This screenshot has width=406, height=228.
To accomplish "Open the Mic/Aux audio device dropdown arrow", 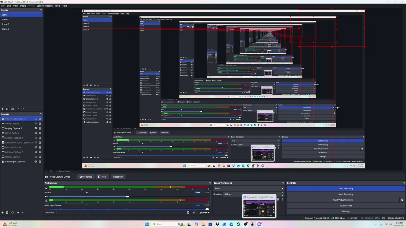I will pos(87,192).
